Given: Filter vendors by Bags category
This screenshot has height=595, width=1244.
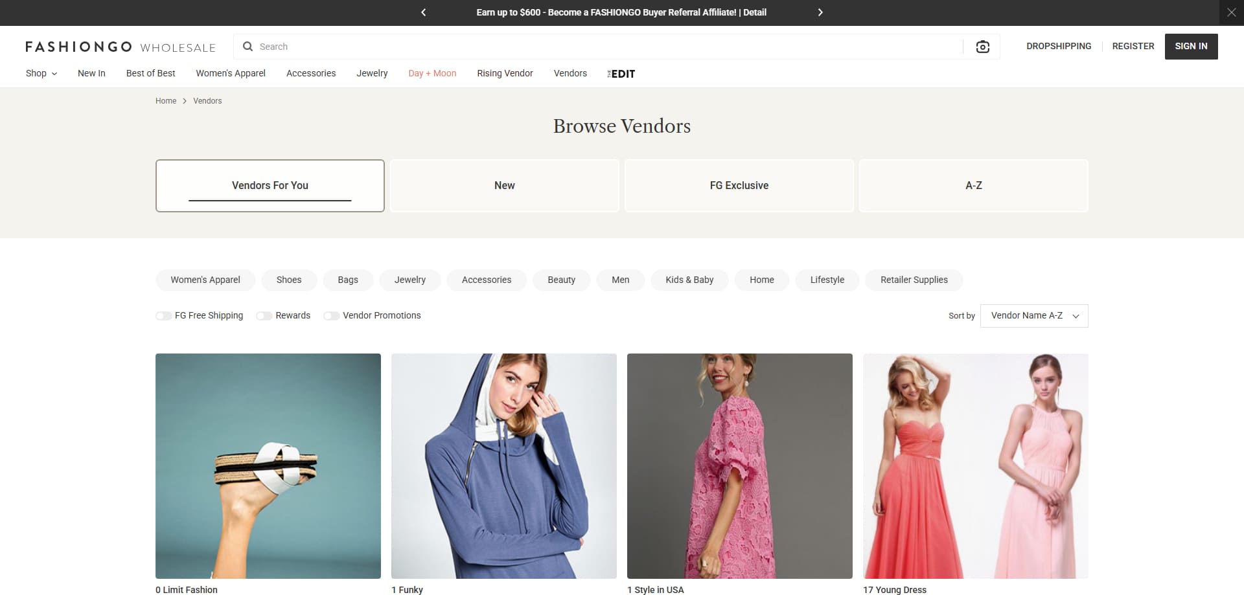Looking at the screenshot, I should 348,280.
